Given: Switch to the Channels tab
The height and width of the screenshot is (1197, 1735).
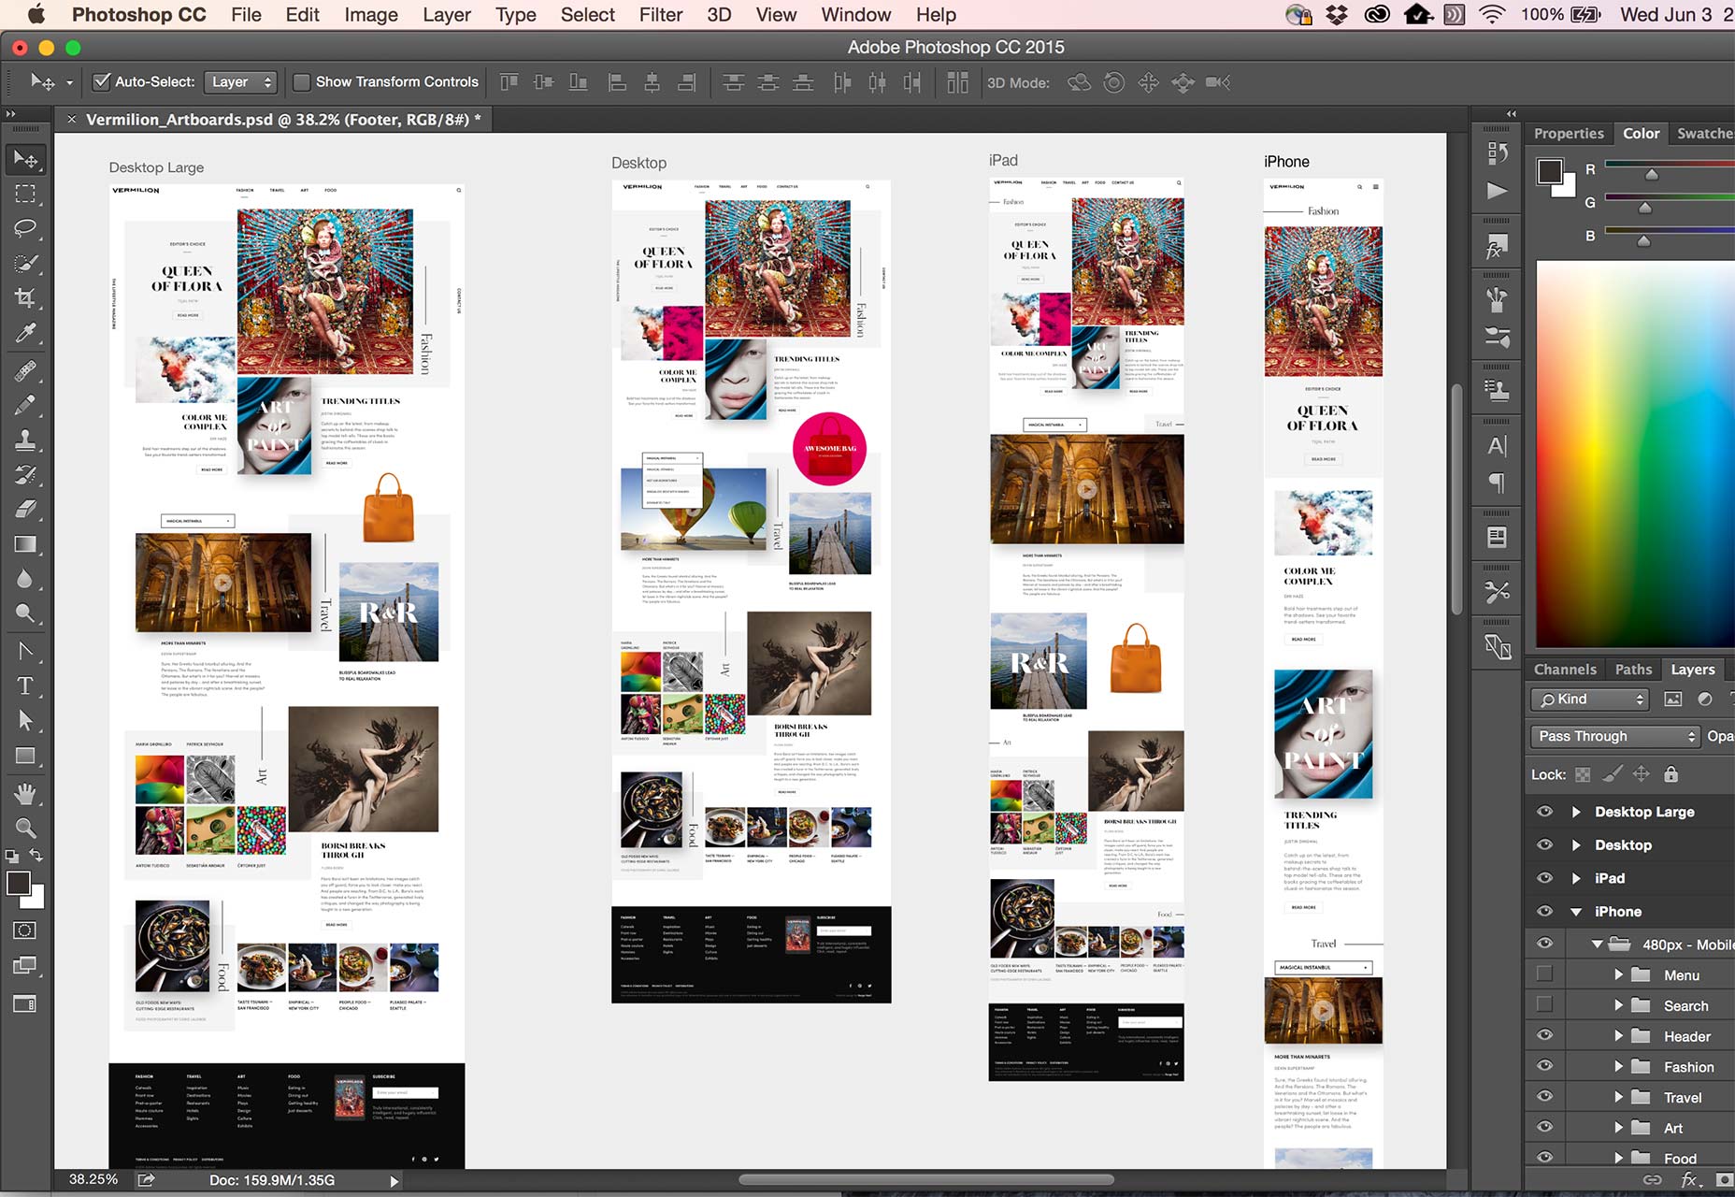Looking at the screenshot, I should (x=1564, y=670).
